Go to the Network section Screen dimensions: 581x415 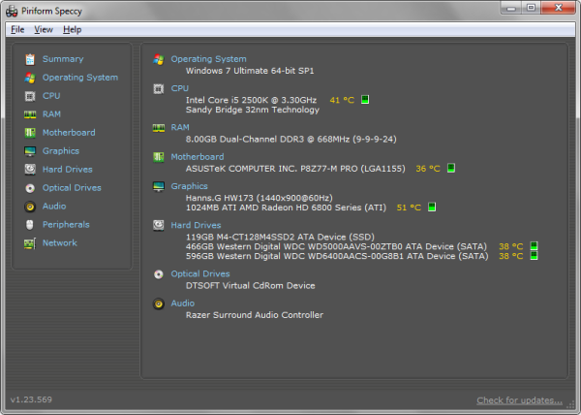[60, 243]
